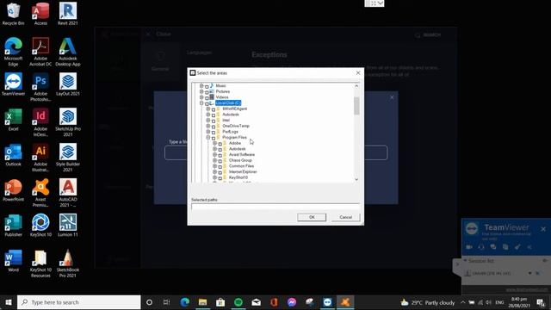Open the Microsoft Edge desktop shortcut
Image resolution: width=551 pixels, height=310 pixels.
coord(14,52)
